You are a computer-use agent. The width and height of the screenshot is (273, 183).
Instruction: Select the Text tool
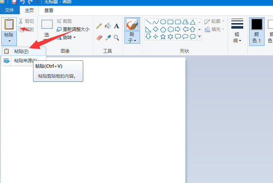pyautogui.click(x=117, y=26)
